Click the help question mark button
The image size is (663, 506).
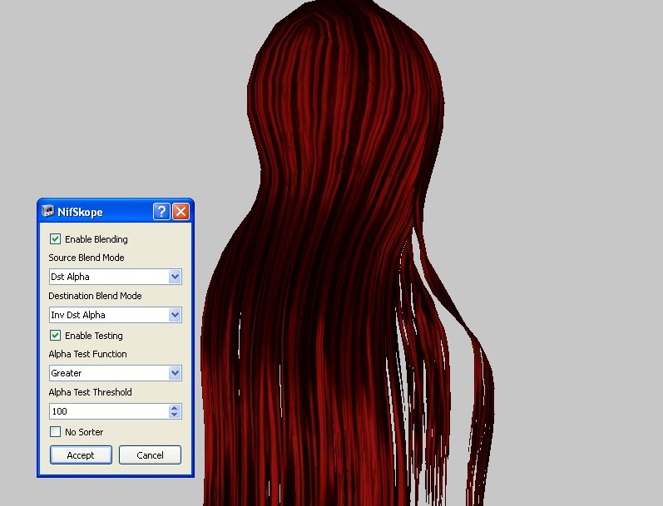pos(161,211)
